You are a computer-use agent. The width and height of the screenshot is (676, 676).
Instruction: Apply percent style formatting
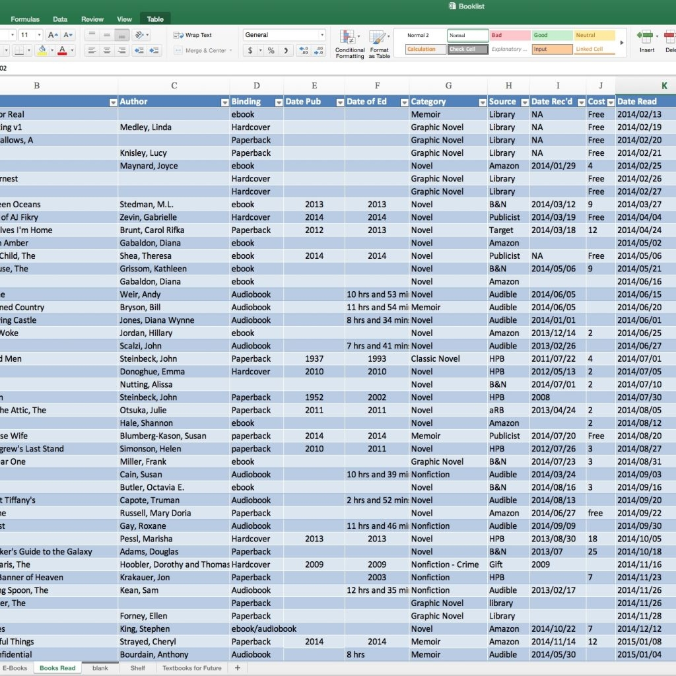271,50
